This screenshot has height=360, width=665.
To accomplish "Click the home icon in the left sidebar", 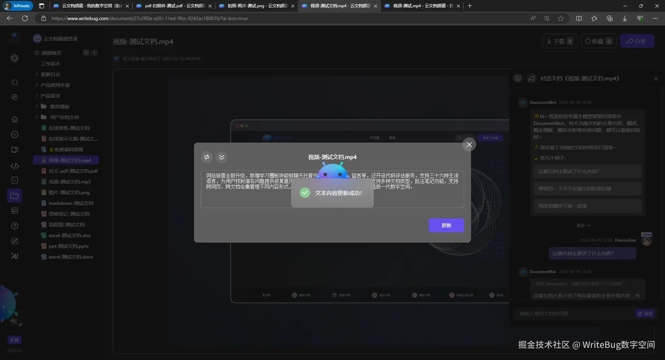I will 15,119.
